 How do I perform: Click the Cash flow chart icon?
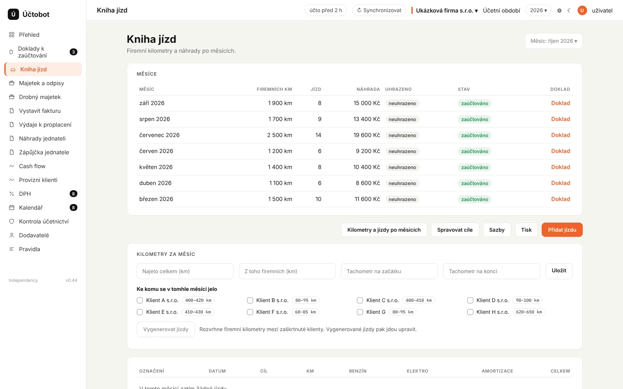point(12,166)
